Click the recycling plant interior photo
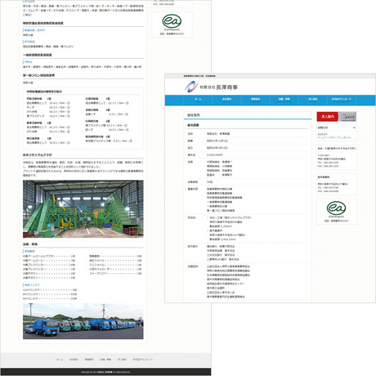Screen dimensions: 376x376 pos(83,208)
